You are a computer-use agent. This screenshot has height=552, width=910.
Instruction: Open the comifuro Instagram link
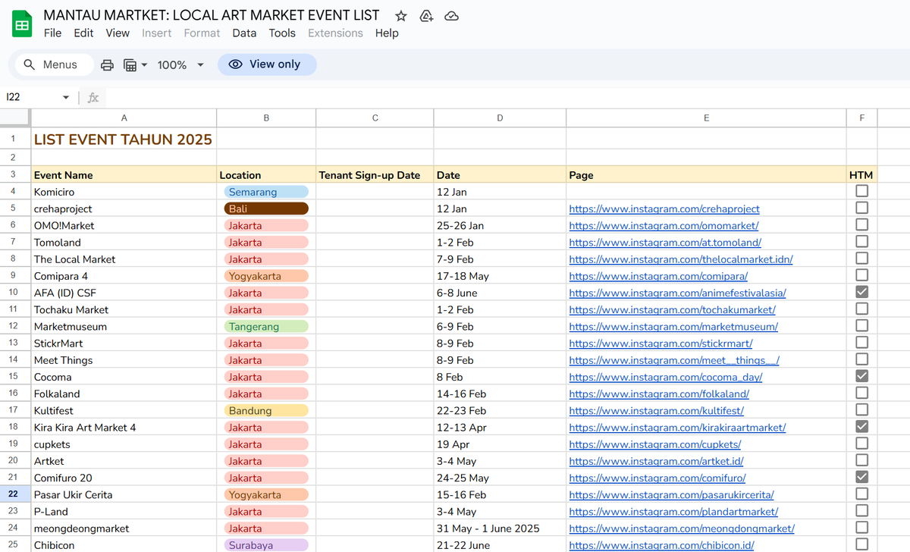pos(657,478)
